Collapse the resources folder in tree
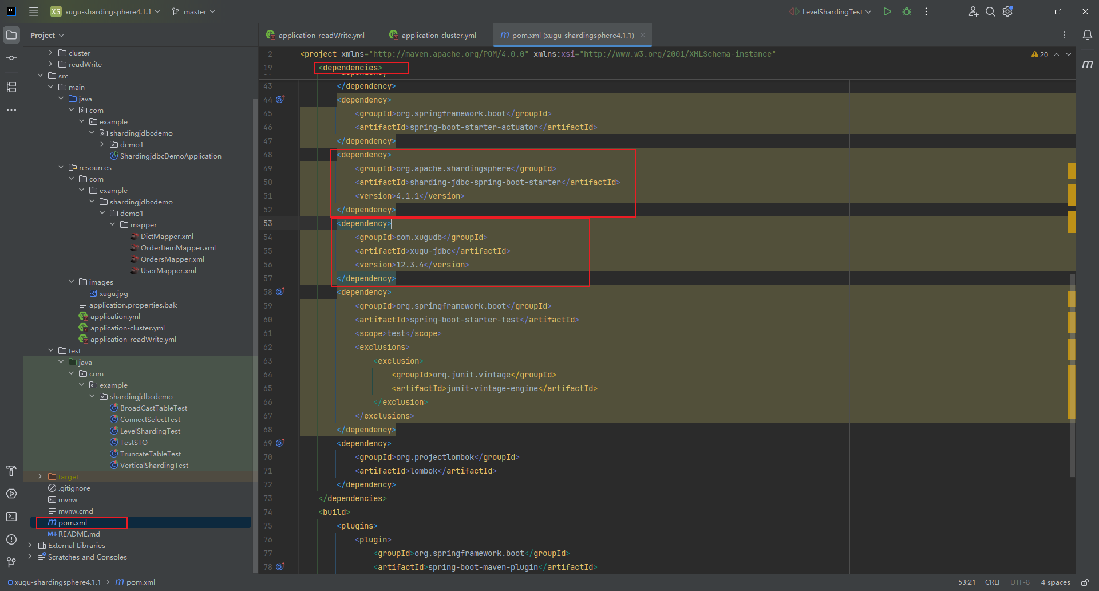The height and width of the screenshot is (591, 1099). pyautogui.click(x=61, y=167)
